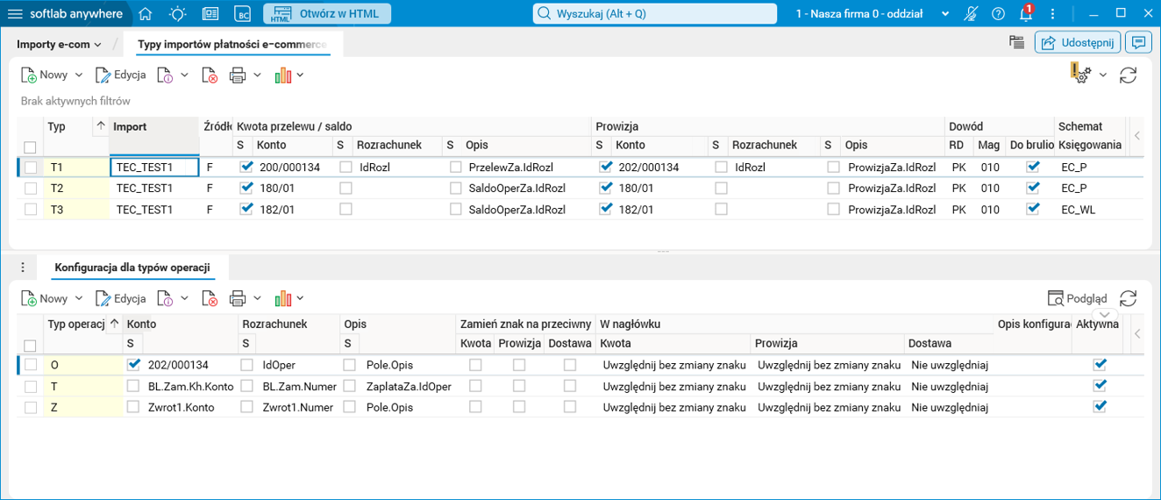Viewport: 1161px width, 500px height.
Task: Select Typy importów płatności e-commerce tab
Action: point(232,44)
